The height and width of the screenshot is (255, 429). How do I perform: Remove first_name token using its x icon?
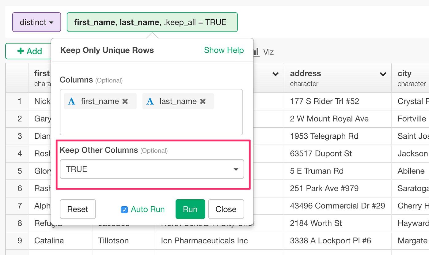click(125, 101)
